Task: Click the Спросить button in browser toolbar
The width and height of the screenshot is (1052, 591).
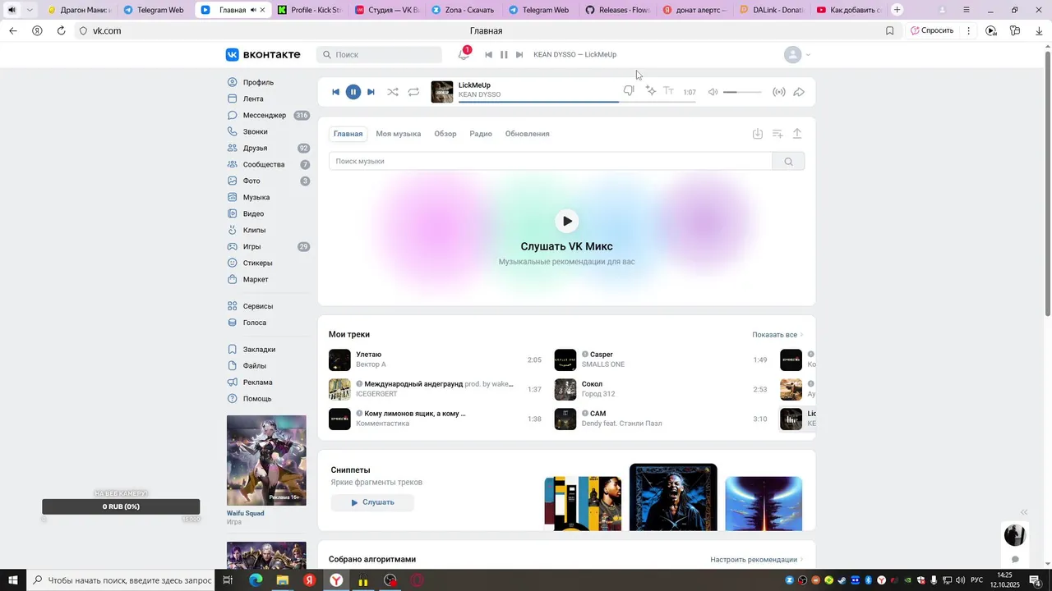Action: click(932, 30)
